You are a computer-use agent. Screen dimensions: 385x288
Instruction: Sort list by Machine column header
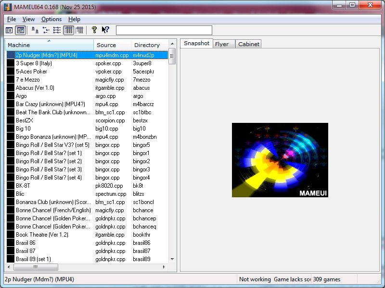48,45
